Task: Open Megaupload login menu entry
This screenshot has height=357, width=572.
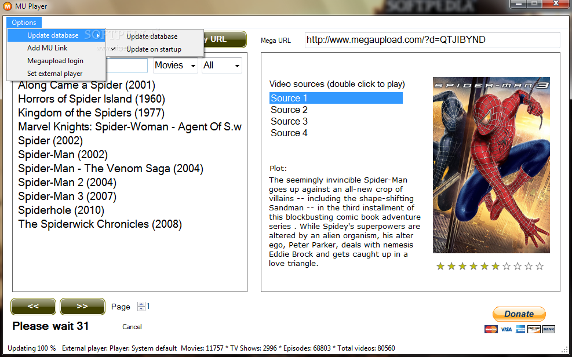Action: pyautogui.click(x=56, y=61)
